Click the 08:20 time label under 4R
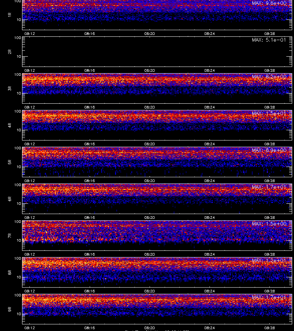The height and width of the screenshot is (331, 294). click(150, 144)
